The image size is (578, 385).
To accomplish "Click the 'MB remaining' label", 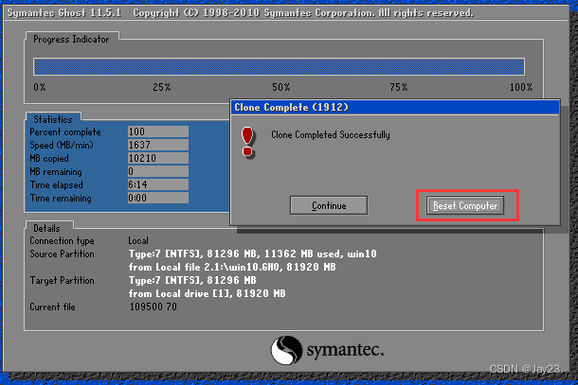I will tap(56, 171).
